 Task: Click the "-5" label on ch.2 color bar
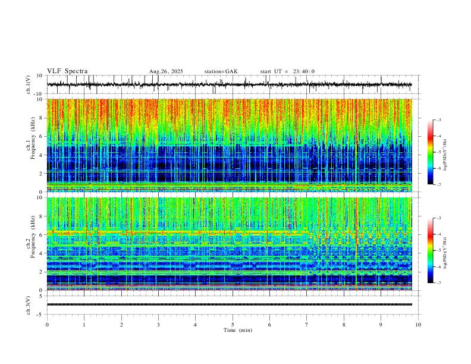(x=438, y=250)
